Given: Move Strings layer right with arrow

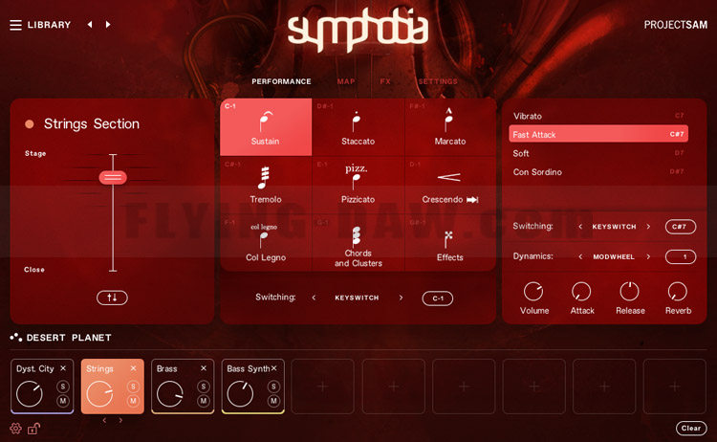Looking at the screenshot, I should click(x=120, y=420).
